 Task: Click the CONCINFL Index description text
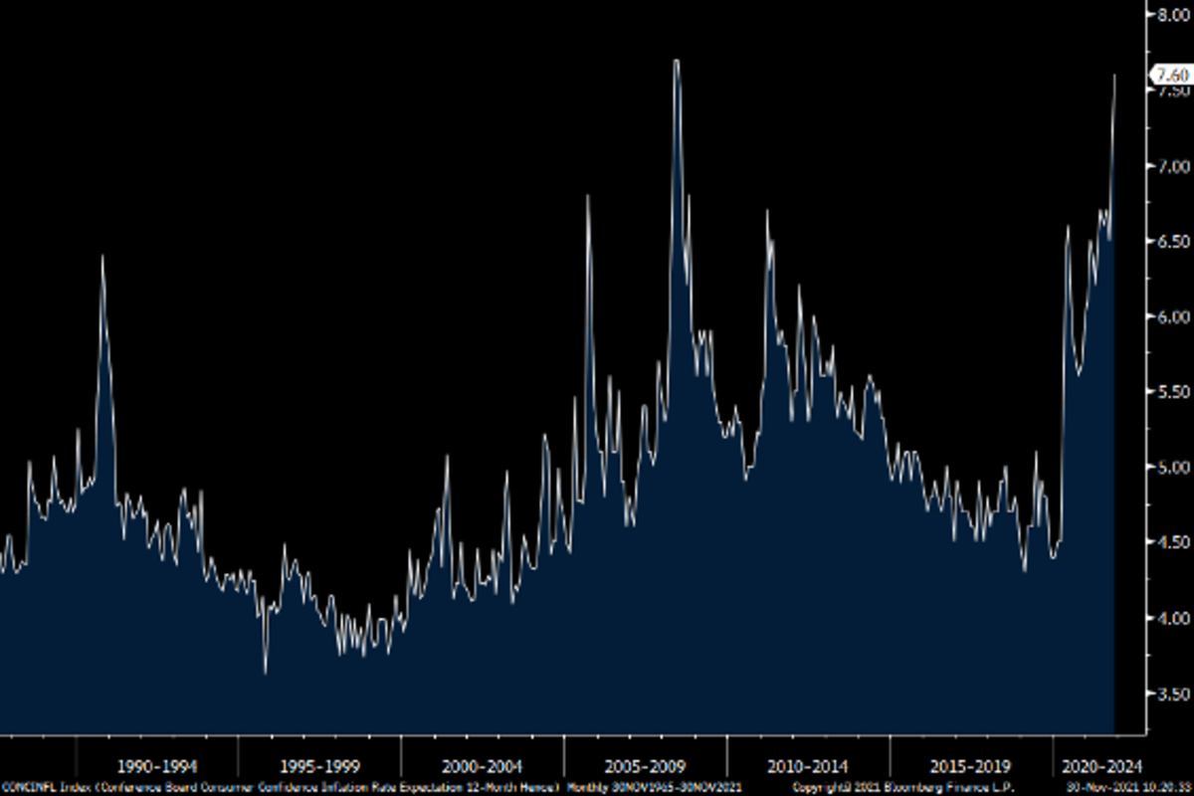[x=281, y=787]
